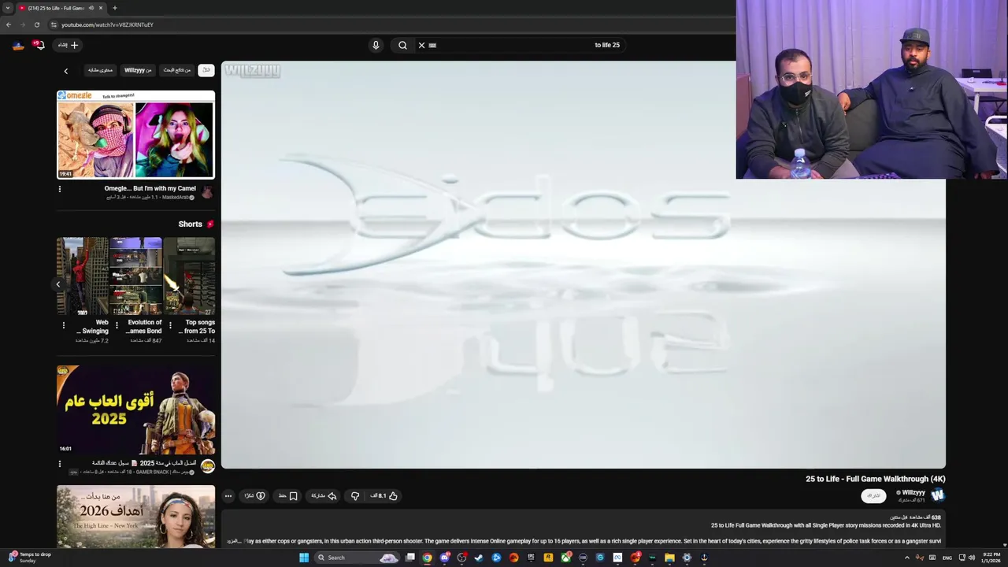The image size is (1008, 567).
Task: Open options menu for Omegle camel video
Action: point(59,189)
